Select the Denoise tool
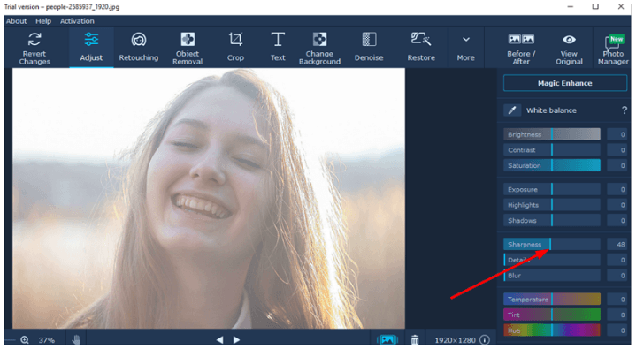 click(x=369, y=48)
